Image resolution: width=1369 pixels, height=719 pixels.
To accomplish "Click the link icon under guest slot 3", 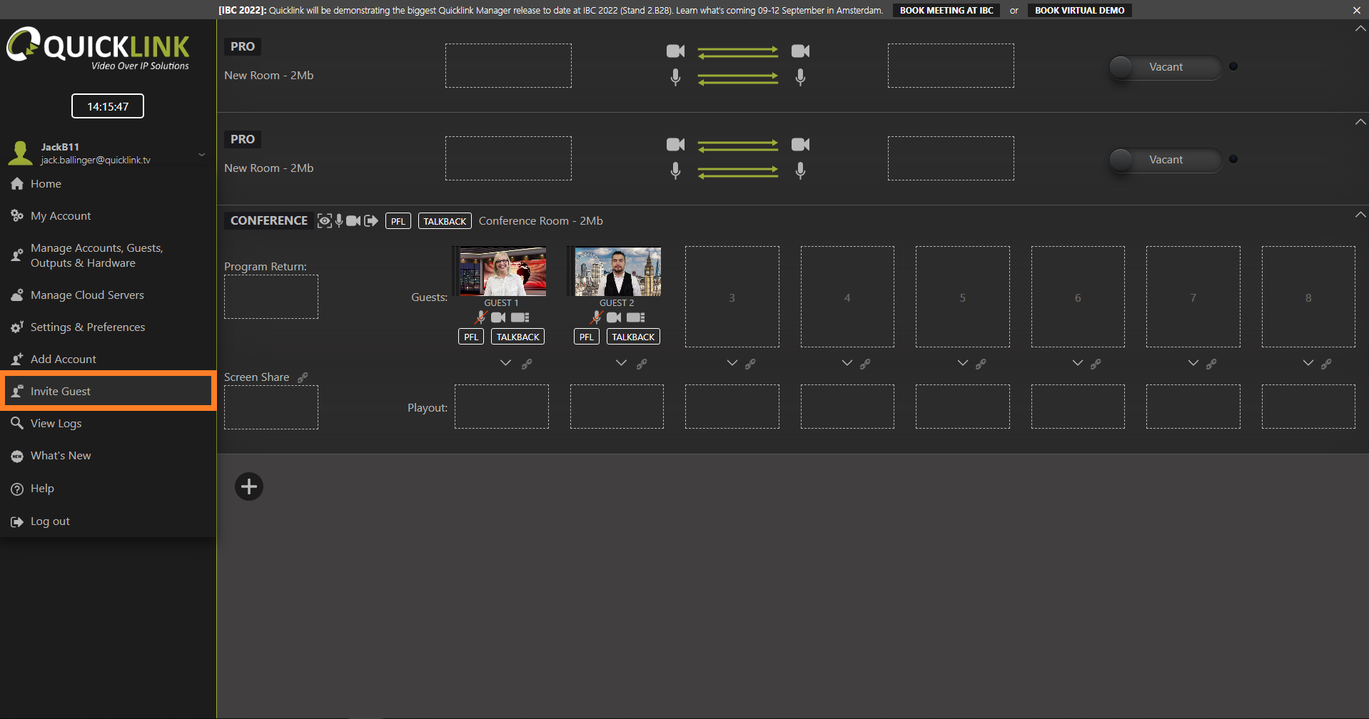I will [750, 364].
